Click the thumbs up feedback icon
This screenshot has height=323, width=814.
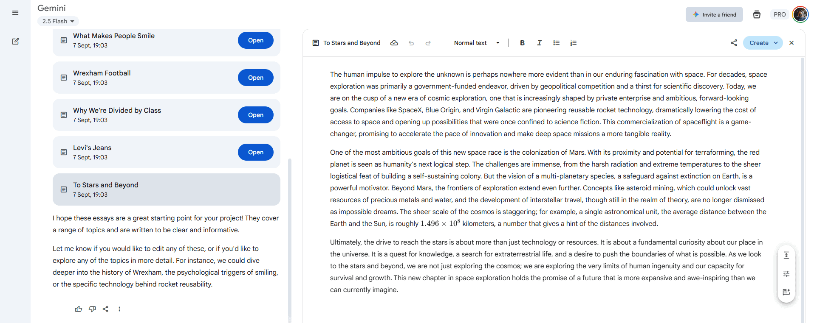click(79, 309)
